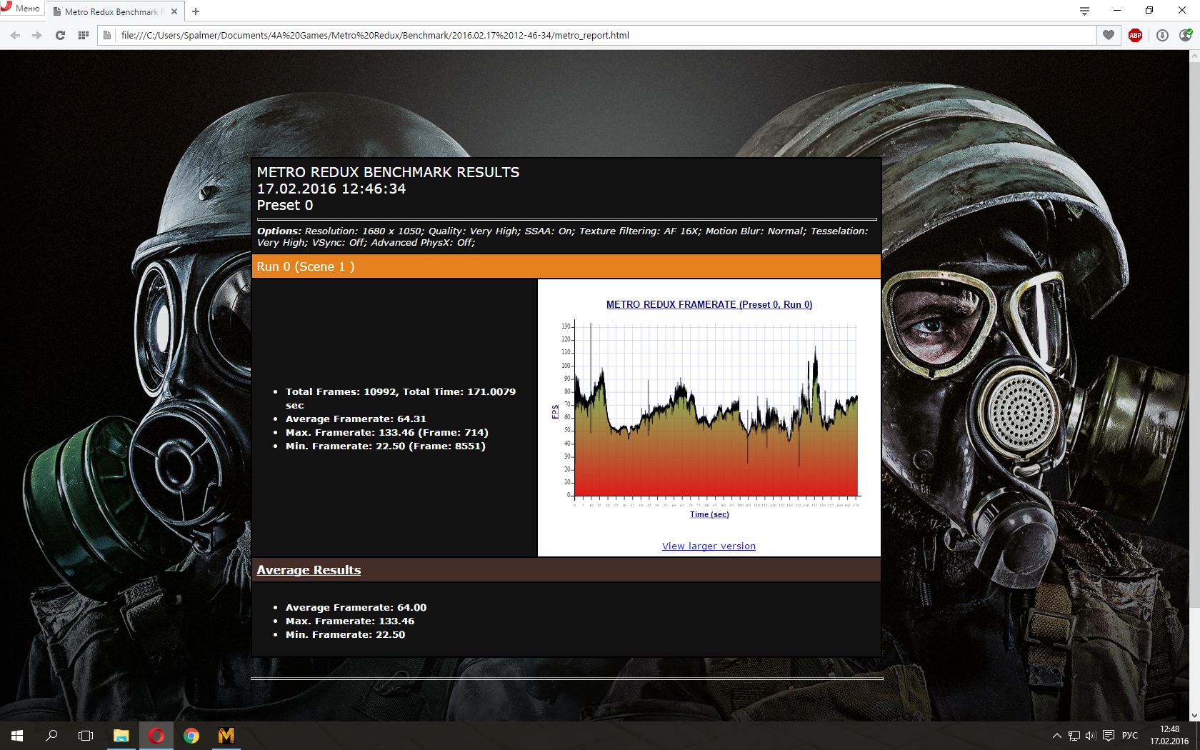This screenshot has height=750, width=1200.
Task: Click View larger version link
Action: [709, 546]
